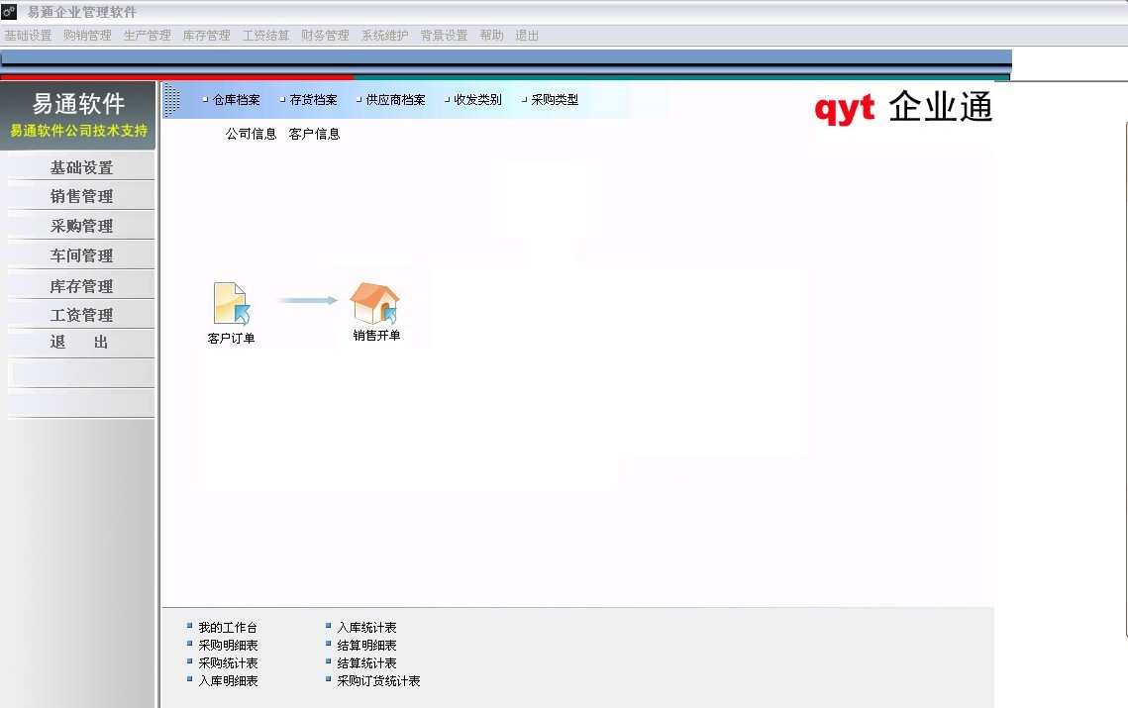Open the 财务管理 menu
This screenshot has width=1128, height=708.
click(325, 36)
